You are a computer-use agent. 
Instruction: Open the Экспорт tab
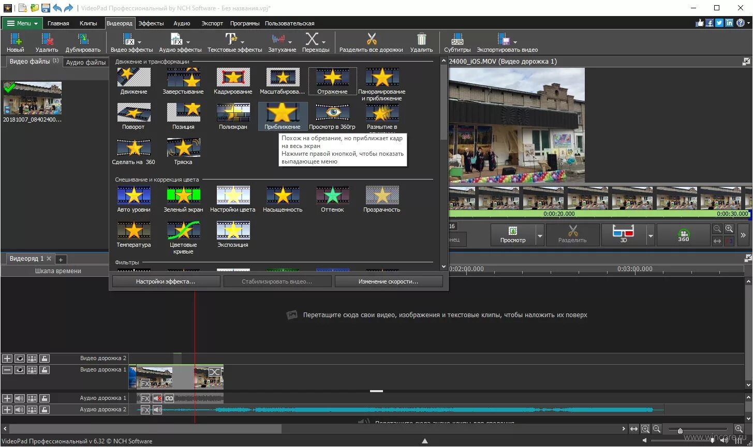(212, 23)
